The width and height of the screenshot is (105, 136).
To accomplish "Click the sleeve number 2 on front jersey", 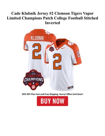I will [x=78, y=54].
